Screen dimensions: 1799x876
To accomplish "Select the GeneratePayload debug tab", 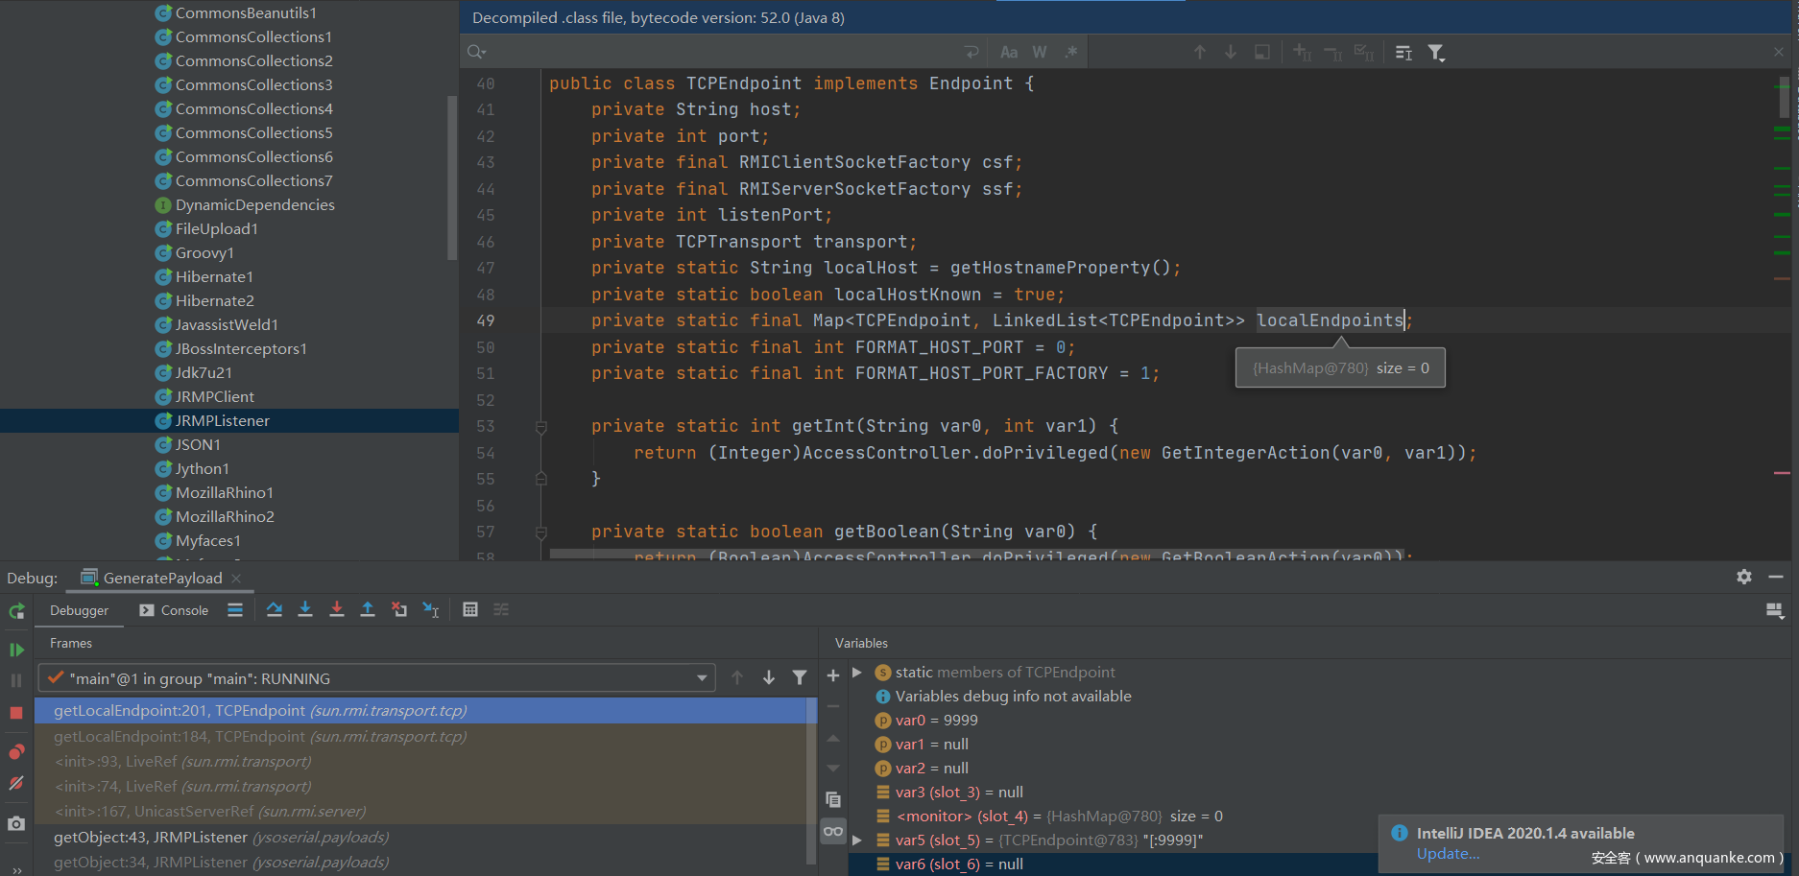I will pos(162,578).
